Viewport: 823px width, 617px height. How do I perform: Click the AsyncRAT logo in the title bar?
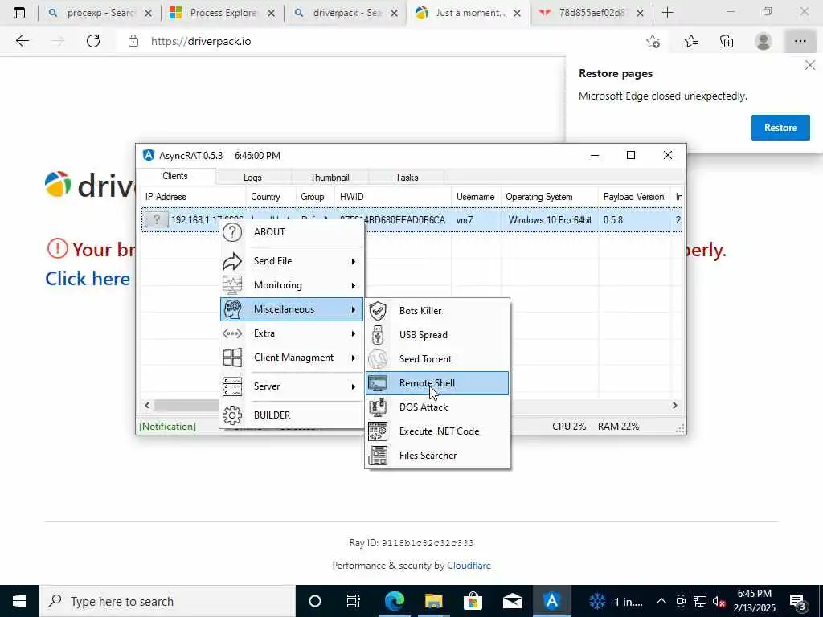pyautogui.click(x=149, y=155)
